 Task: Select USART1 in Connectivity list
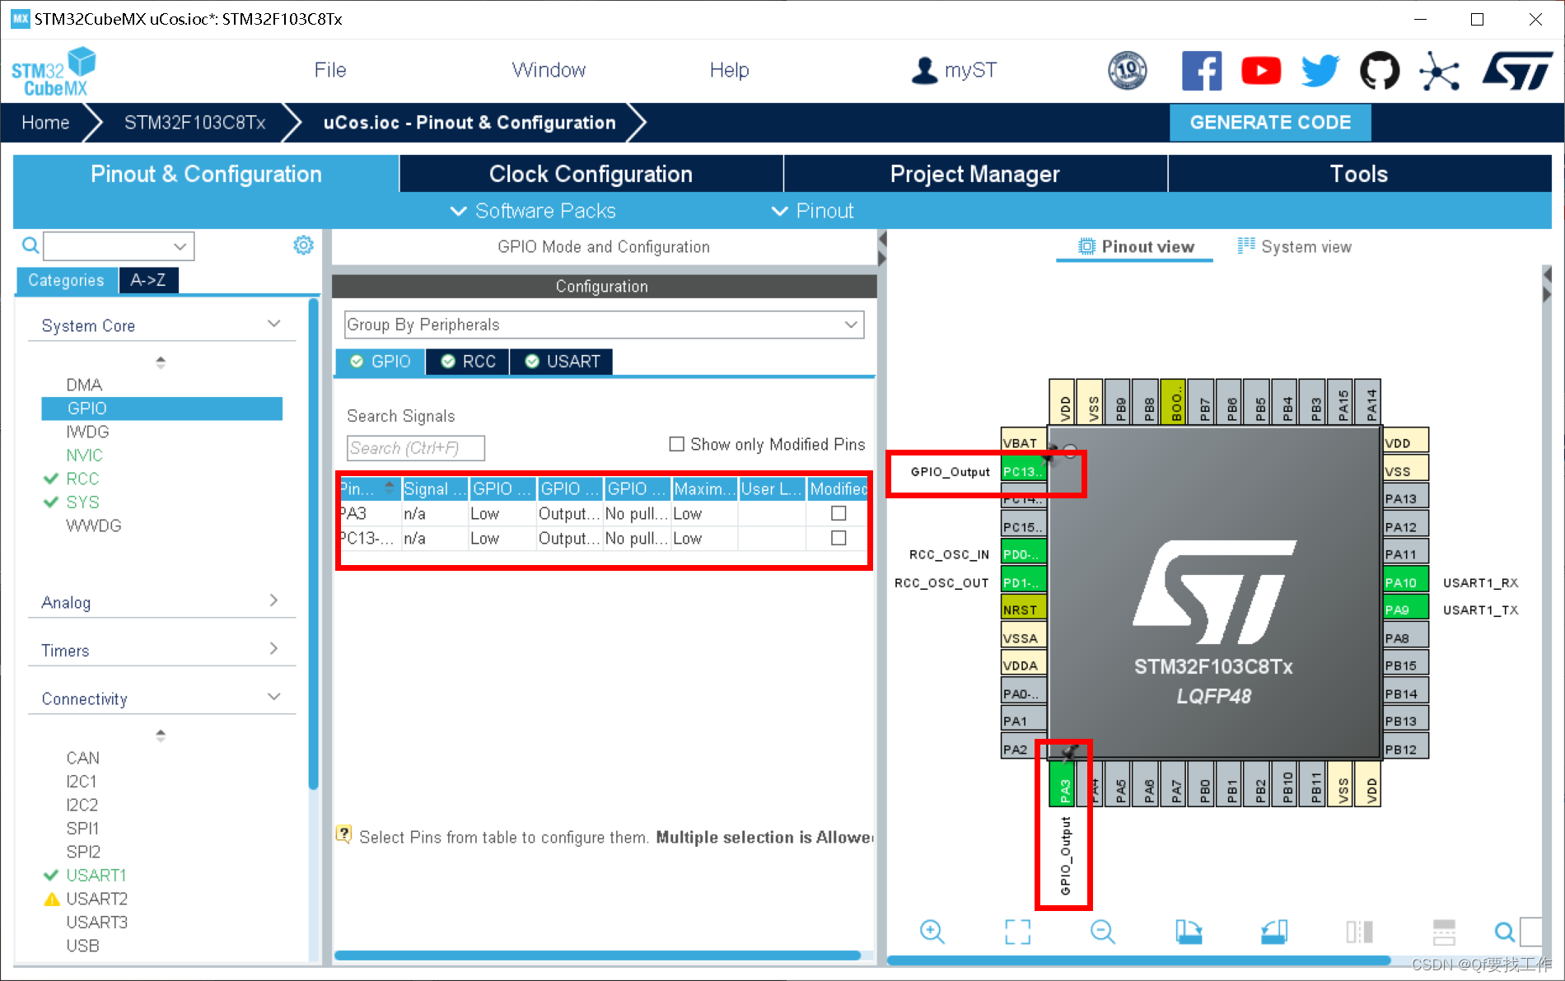96,875
